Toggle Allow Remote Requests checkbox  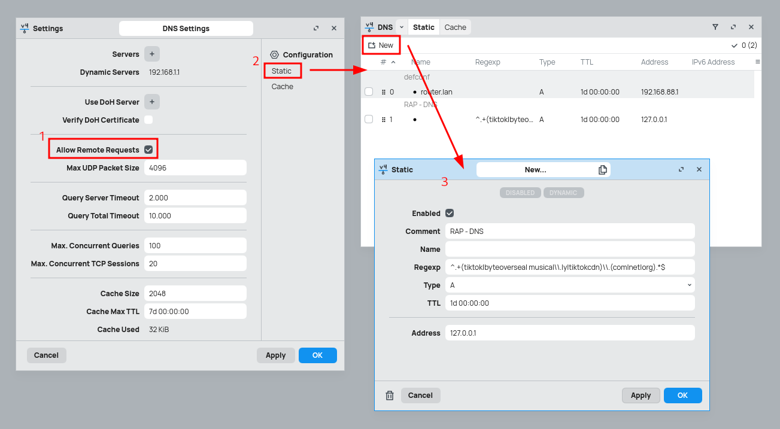click(x=148, y=150)
